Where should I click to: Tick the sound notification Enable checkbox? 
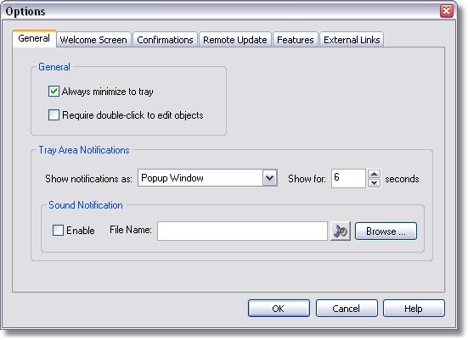coord(58,230)
